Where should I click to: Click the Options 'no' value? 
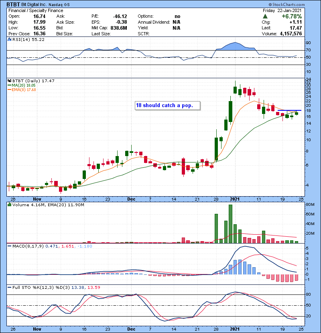pyautogui.click(x=177, y=16)
